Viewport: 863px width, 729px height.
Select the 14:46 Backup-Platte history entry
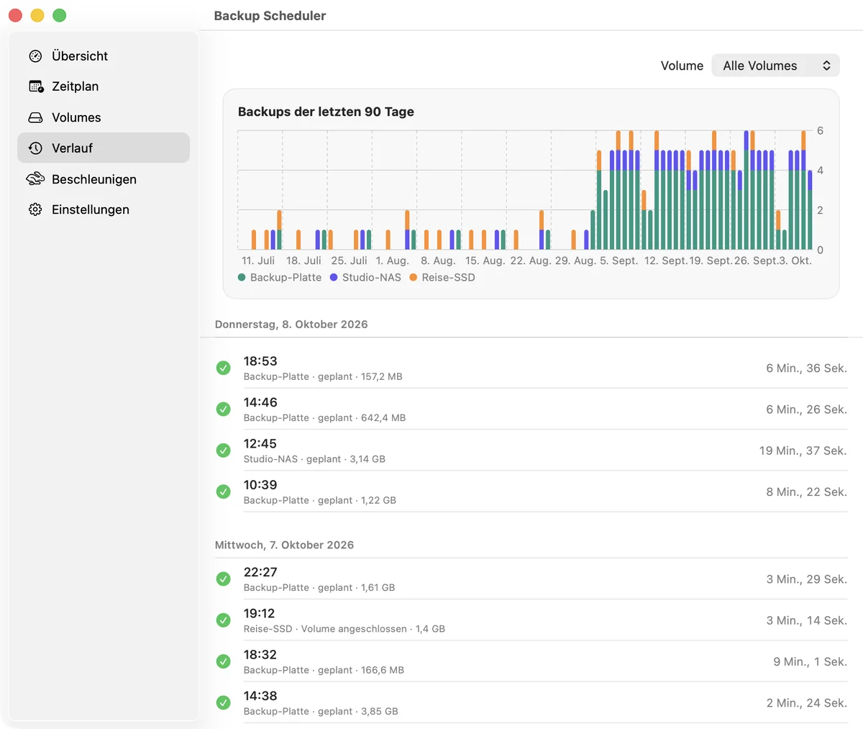pos(531,409)
